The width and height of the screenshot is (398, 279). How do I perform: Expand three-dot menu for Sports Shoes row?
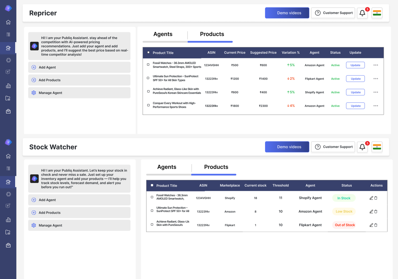376,106
